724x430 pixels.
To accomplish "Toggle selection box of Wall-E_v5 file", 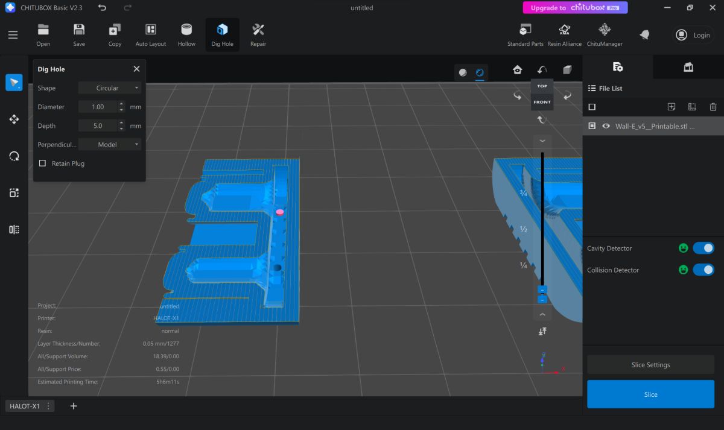I will 592,126.
